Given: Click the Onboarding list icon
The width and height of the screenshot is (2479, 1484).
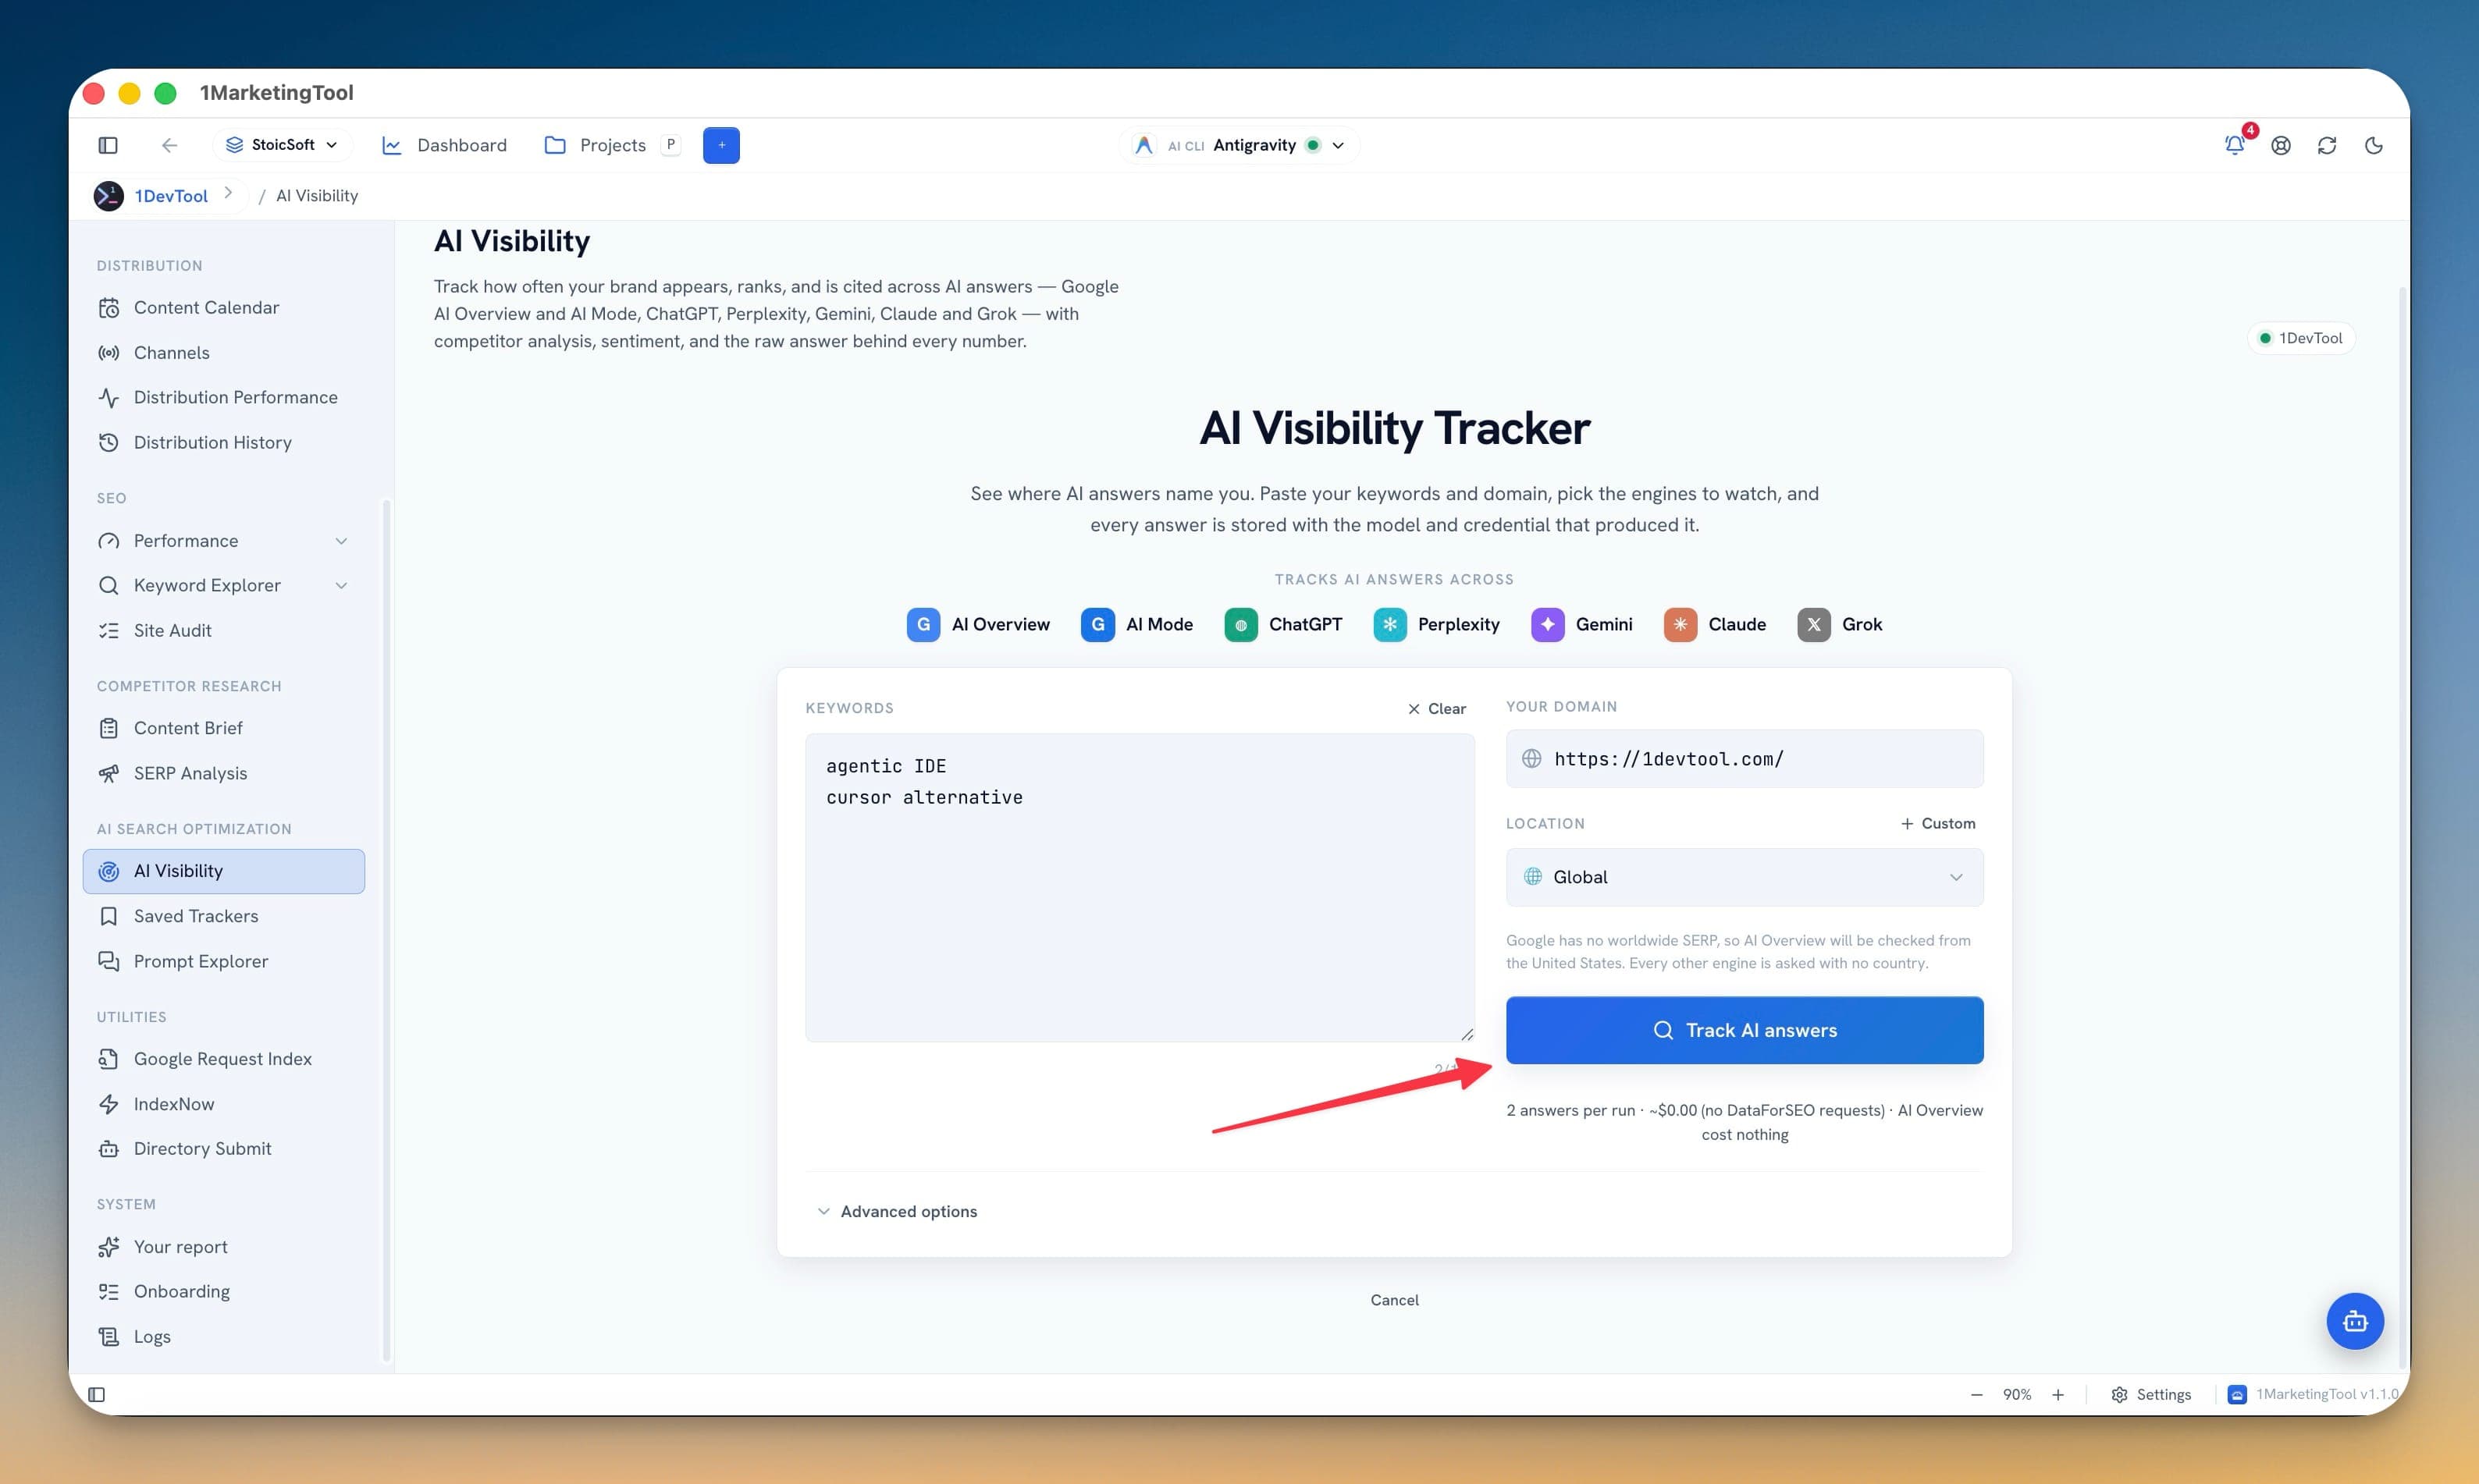Looking at the screenshot, I should pos(109,1291).
